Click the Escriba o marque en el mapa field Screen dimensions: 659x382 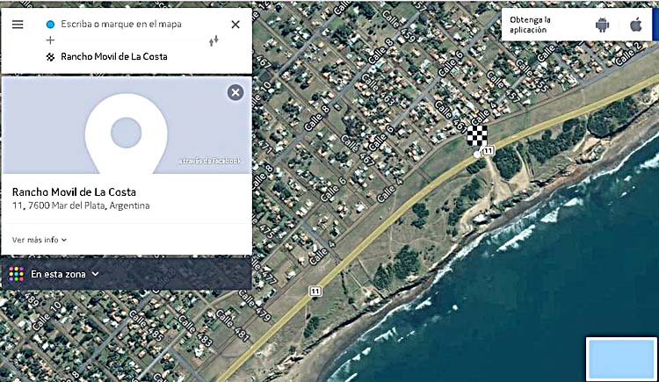tap(121, 25)
